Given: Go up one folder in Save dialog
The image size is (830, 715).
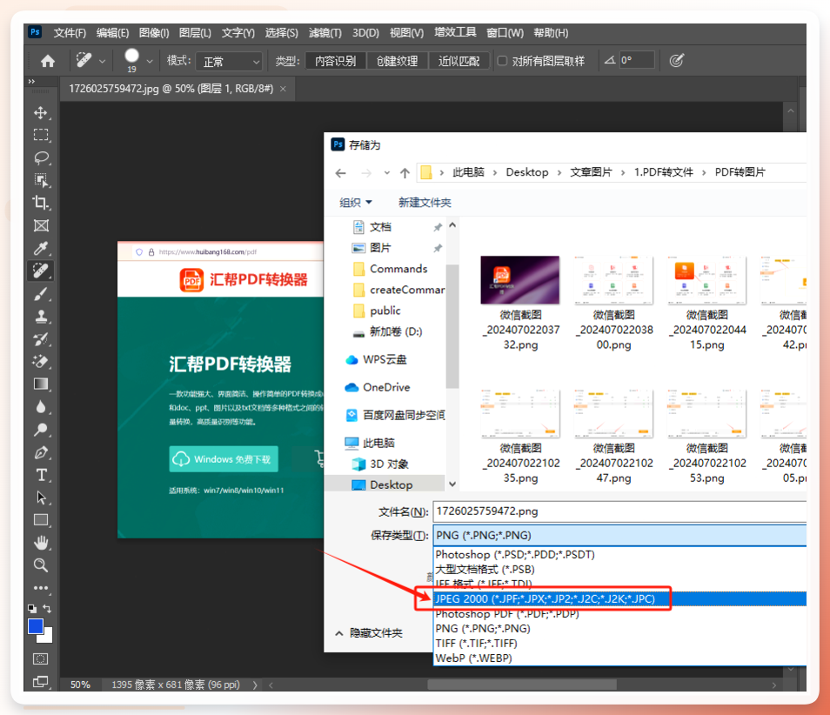Looking at the screenshot, I should coord(405,172).
